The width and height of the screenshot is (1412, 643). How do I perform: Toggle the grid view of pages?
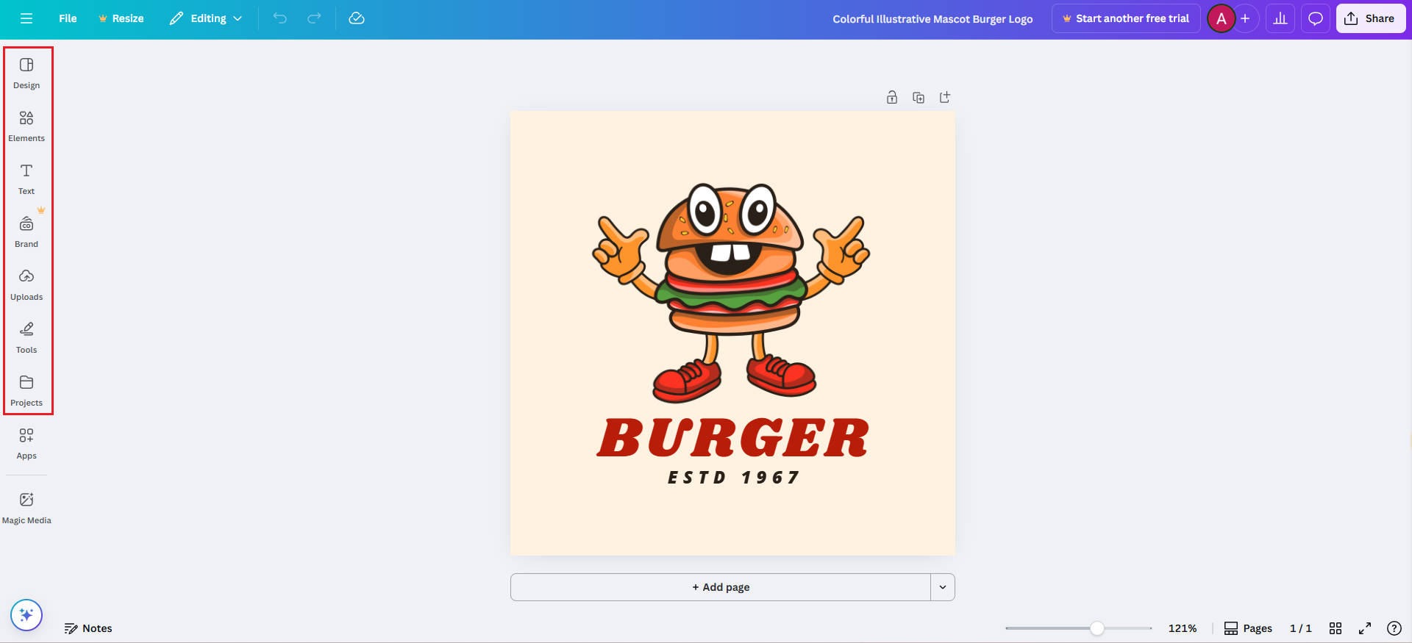click(x=1336, y=628)
